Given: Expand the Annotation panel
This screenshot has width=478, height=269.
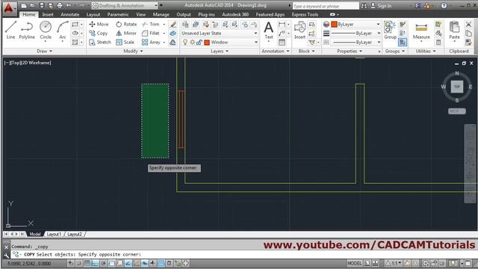Looking at the screenshot, I should click(276, 52).
